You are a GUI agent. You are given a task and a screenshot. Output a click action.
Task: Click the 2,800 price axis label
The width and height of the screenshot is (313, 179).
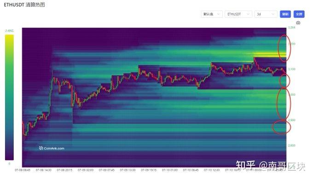(291, 145)
